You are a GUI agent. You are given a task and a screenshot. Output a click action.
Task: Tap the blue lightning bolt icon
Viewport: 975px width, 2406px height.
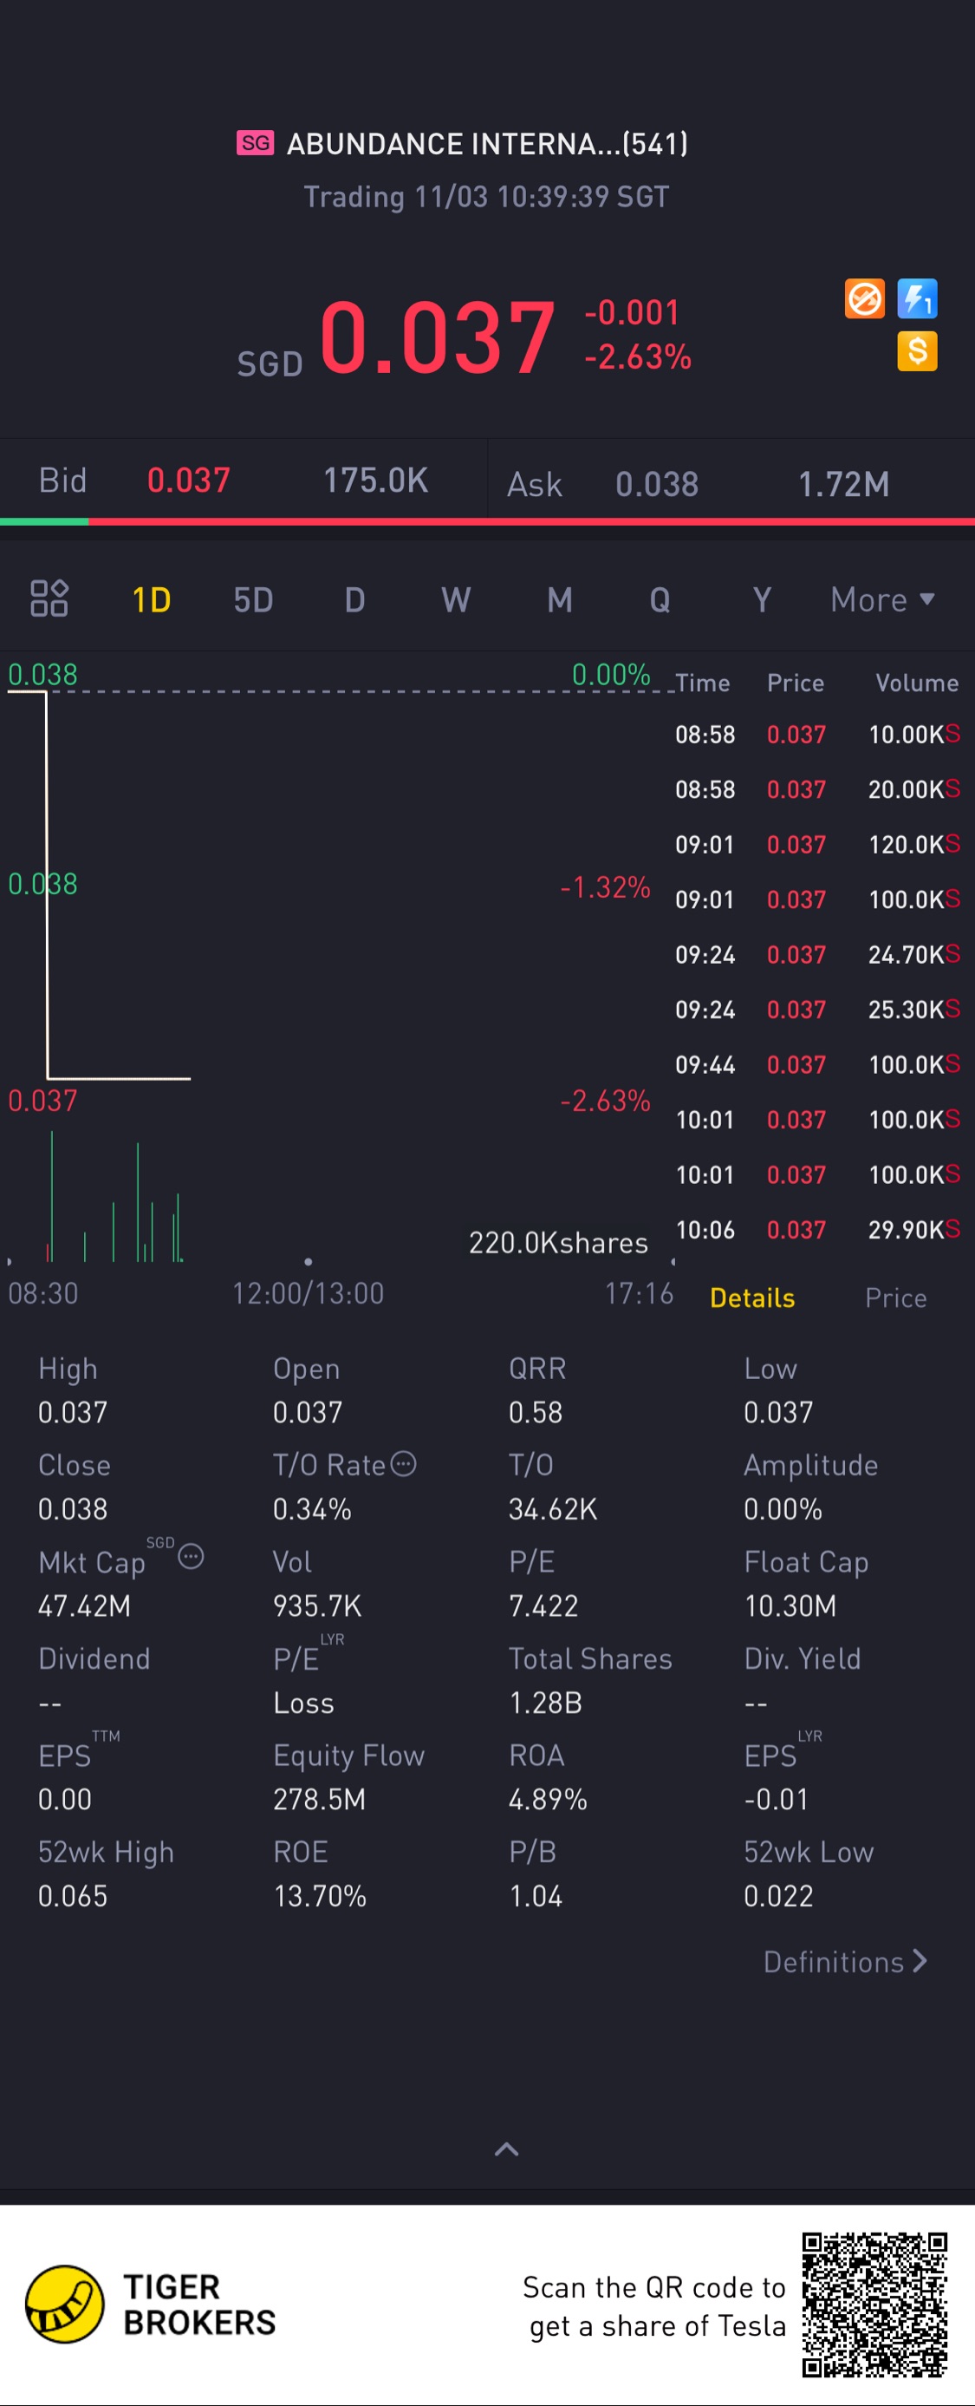(917, 299)
